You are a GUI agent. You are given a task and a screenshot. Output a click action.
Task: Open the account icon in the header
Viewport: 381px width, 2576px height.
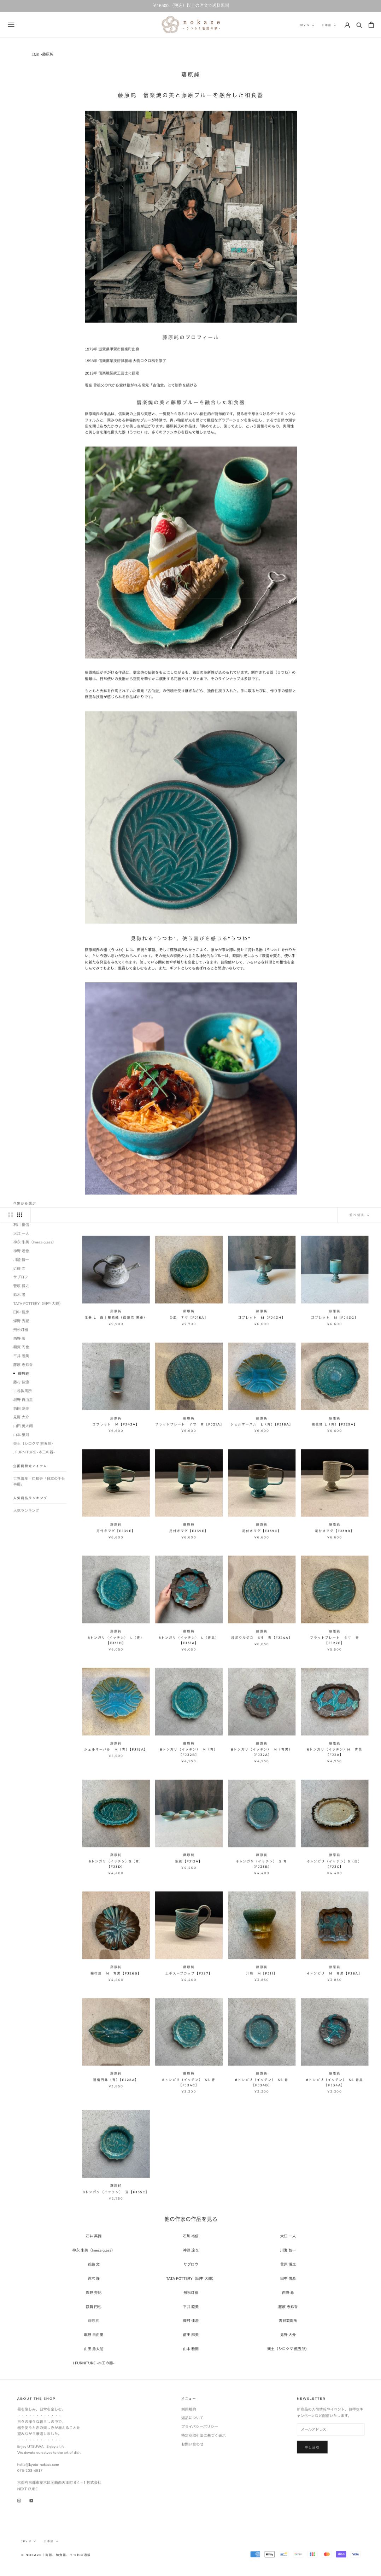(x=347, y=25)
